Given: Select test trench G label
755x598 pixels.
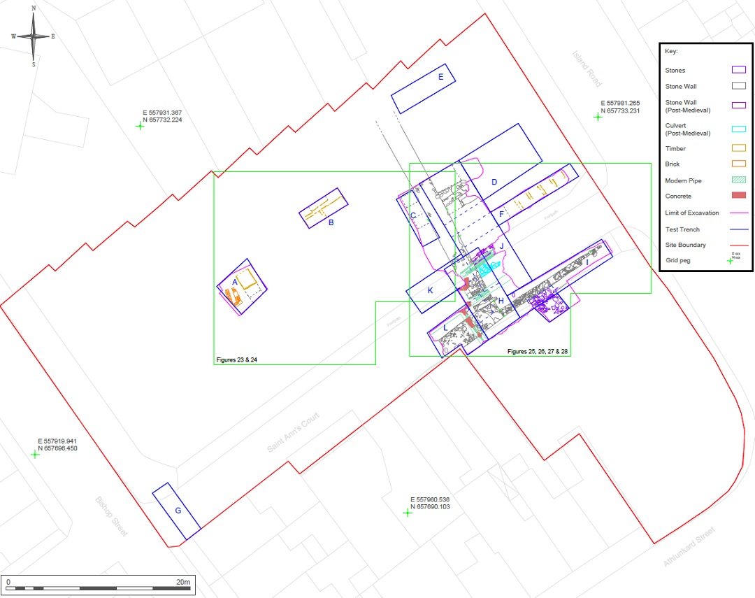Looking at the screenshot, I should click(x=178, y=511).
